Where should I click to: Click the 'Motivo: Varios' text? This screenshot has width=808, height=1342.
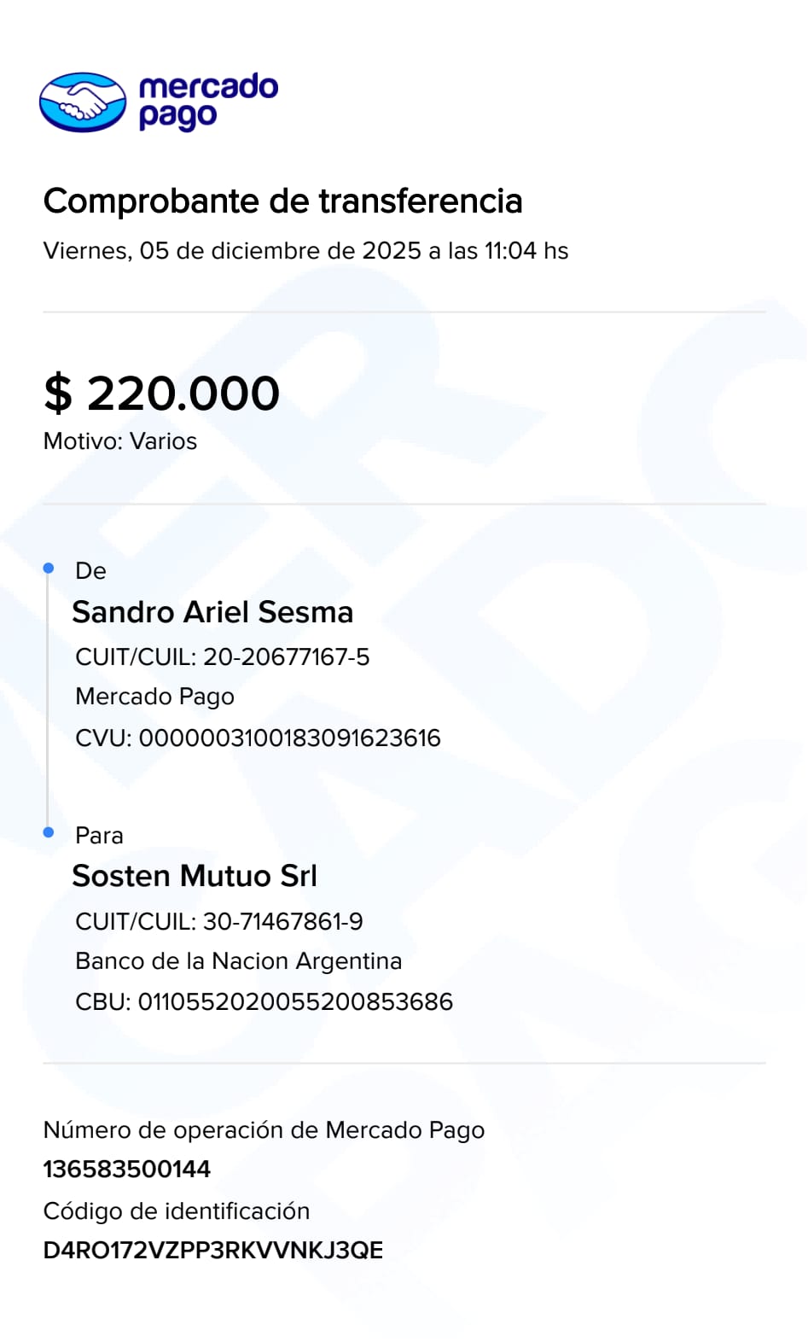(119, 441)
